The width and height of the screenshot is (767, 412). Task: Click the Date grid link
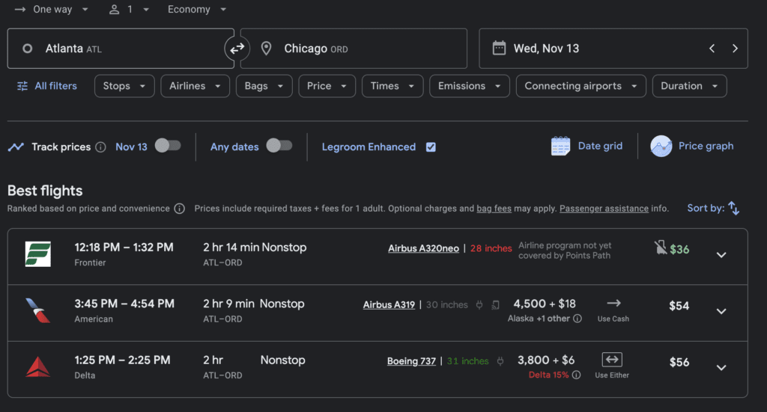click(x=600, y=146)
